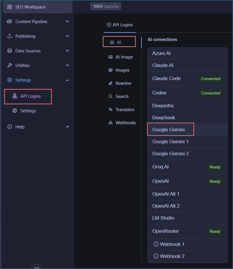Click the Translator language icon
The height and width of the screenshot is (269, 233).
coord(111,109)
